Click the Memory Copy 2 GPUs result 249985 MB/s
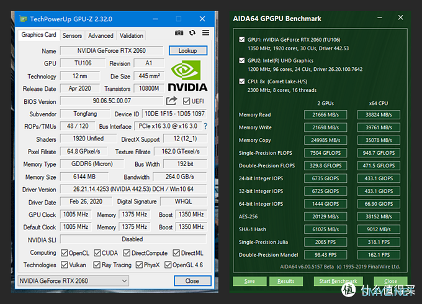 (325, 140)
